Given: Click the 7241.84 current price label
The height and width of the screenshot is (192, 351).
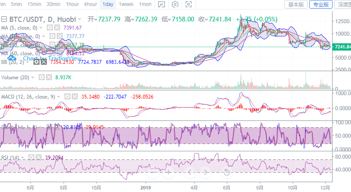Looking at the screenshot, I should [342, 47].
